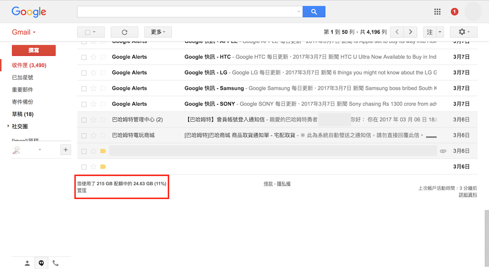The width and height of the screenshot is (489, 269).
Task: Open the Hangouts conversations icon
Action: [42, 263]
